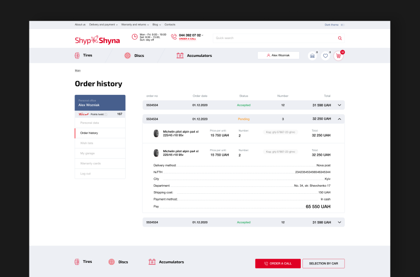Viewport: 420px width, 277px height.
Task: Click the Selection by car button
Action: [x=324, y=263]
